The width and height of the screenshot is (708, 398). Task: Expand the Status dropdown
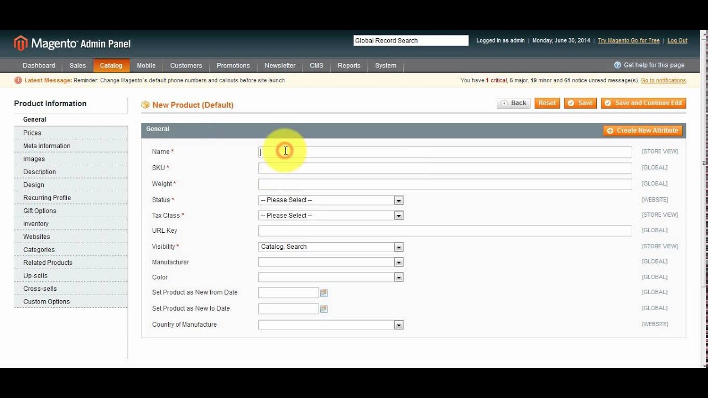398,200
